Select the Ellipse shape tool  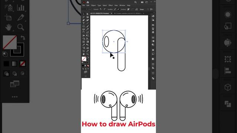84,26
